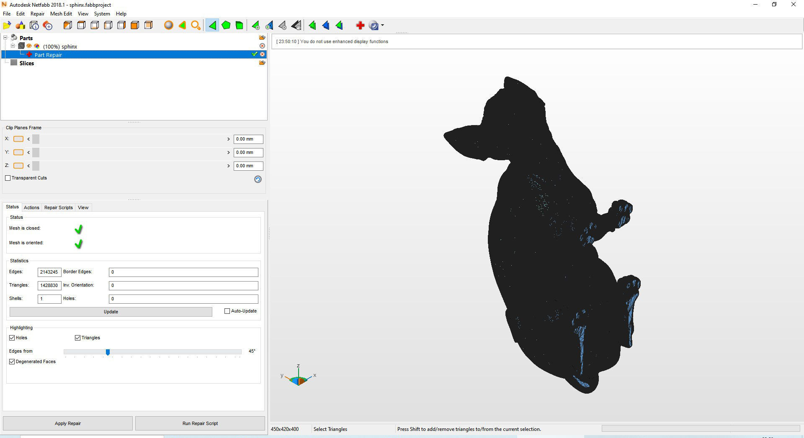Activate the green cube shell selection tool
The width and height of the screenshot is (804, 438).
[x=239, y=26]
